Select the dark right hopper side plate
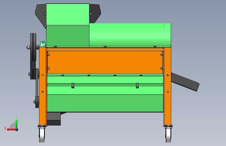 tap(95, 14)
